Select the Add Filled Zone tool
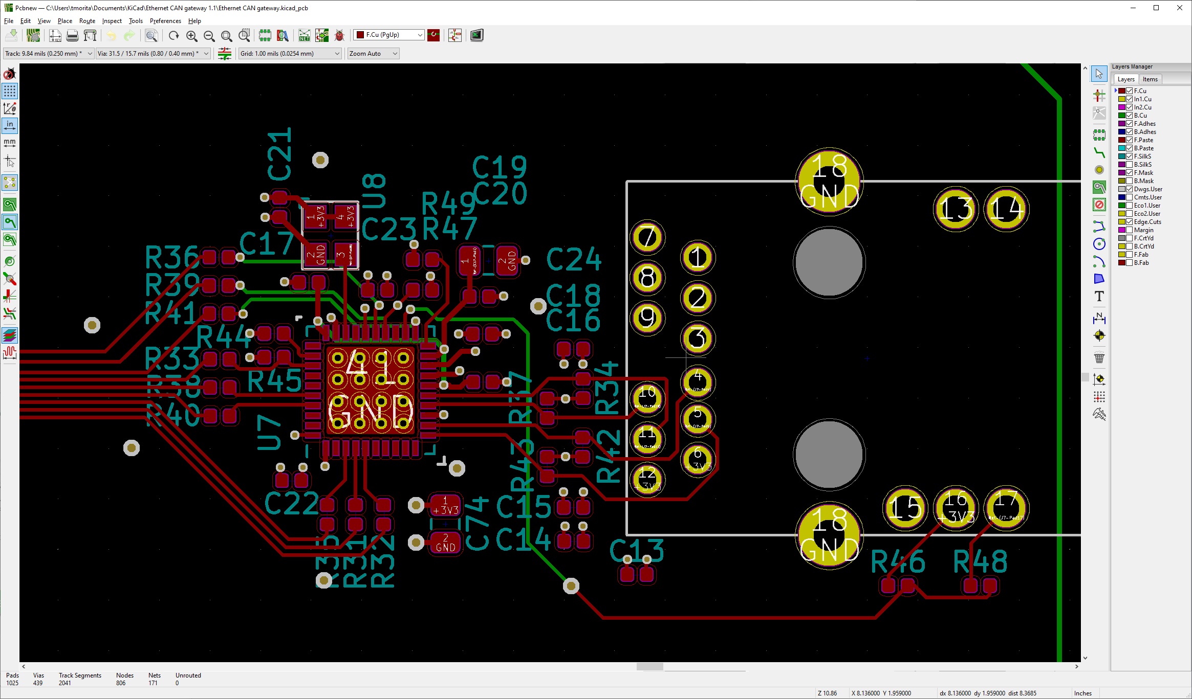This screenshot has width=1192, height=699. click(1099, 187)
